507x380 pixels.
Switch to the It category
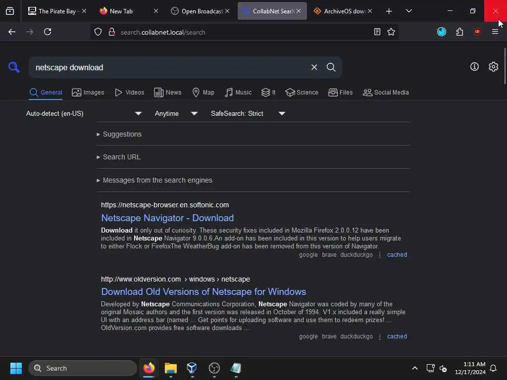click(268, 93)
